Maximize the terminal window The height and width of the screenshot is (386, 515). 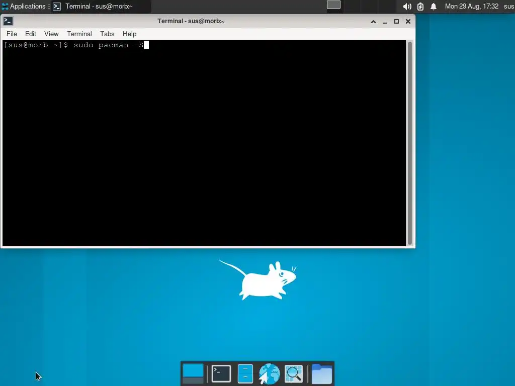[x=396, y=22]
